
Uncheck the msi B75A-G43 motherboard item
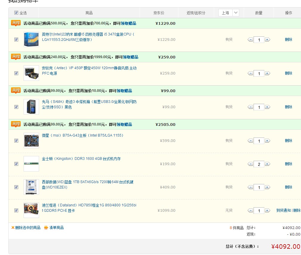[x=16, y=141]
